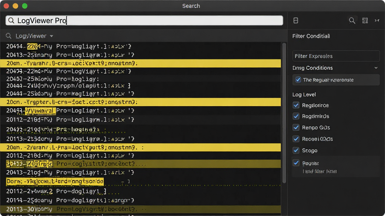Select yellow text row starting Dorm: -7agloom
Screen dimensions: 385x216
(55, 181)
